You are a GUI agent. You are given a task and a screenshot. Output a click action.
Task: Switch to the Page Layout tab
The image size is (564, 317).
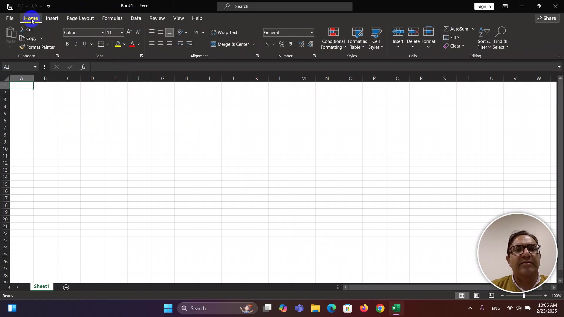click(x=80, y=18)
